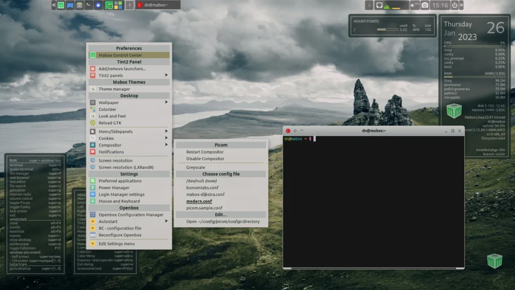Expand the Tint2 panels submenu arrow

click(x=166, y=76)
